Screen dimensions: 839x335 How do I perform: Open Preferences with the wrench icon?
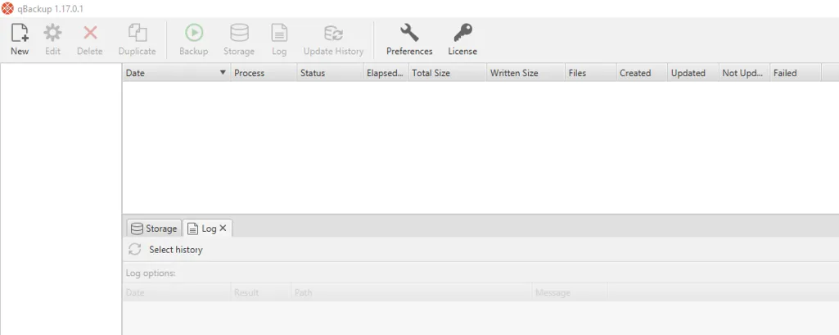[409, 34]
